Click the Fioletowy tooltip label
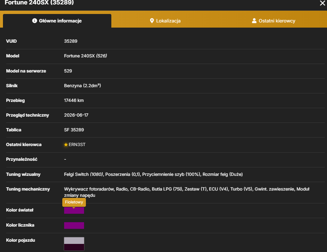 click(74, 202)
